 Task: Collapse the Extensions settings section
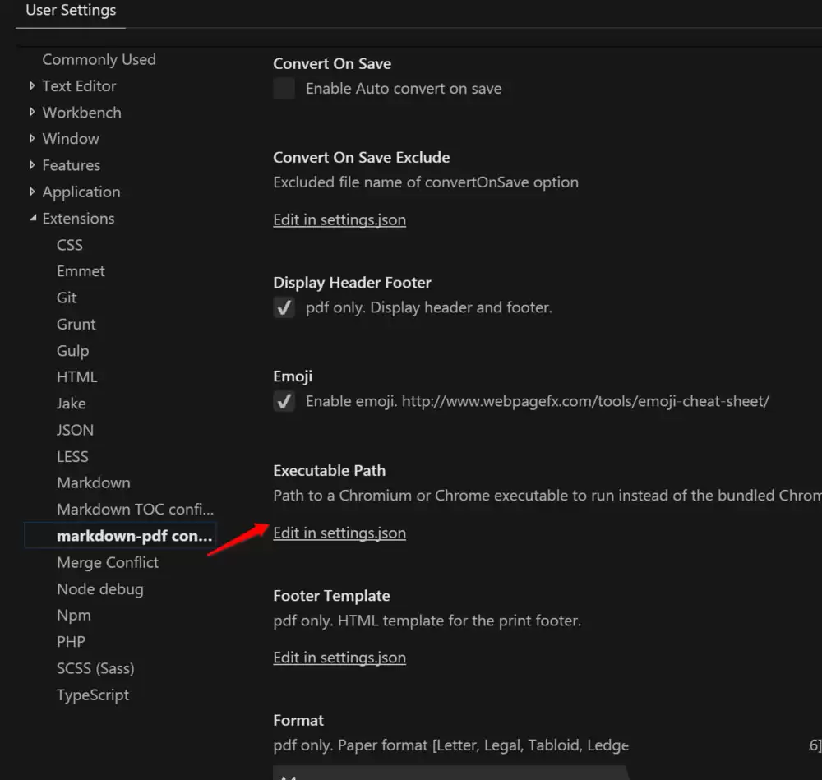click(77, 218)
